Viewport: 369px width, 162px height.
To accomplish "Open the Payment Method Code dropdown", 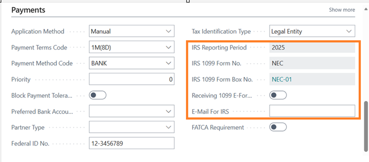I will tap(168, 63).
